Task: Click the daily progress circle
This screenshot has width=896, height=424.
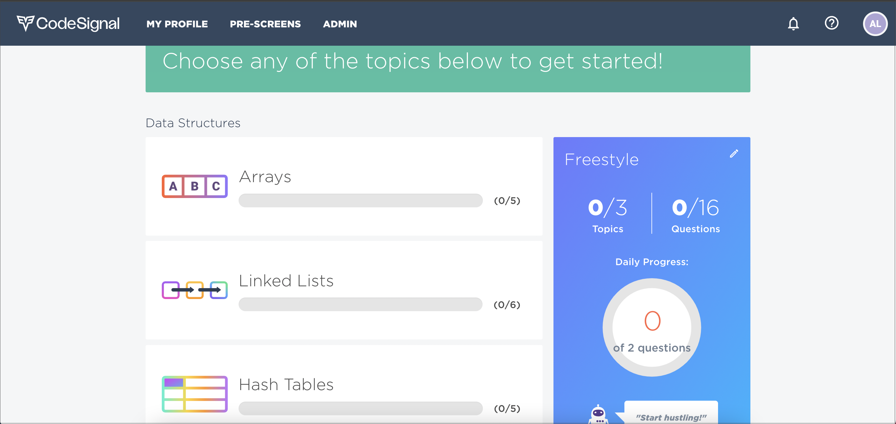Action: (651, 327)
